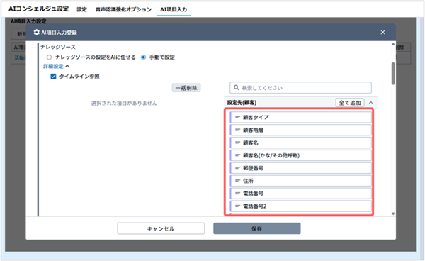Click the AIコンシェルジュ設定 page title
The height and width of the screenshot is (261, 425).
tap(38, 9)
